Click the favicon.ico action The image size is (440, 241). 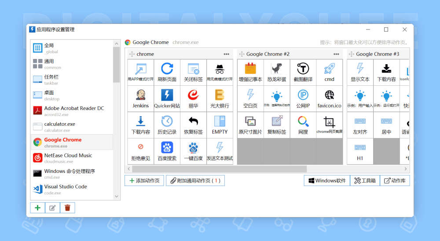click(330, 99)
